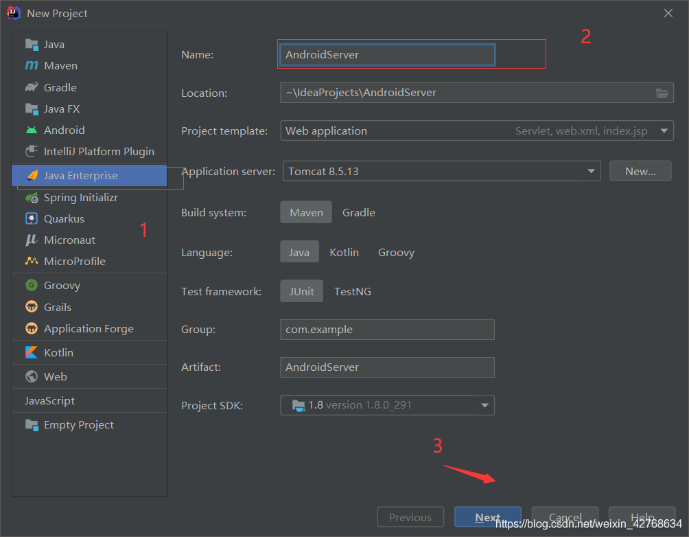Image resolution: width=689 pixels, height=537 pixels.
Task: Click the IntelliJ Platform Plugin icon
Action: click(x=32, y=151)
